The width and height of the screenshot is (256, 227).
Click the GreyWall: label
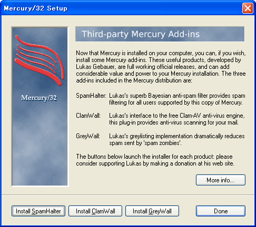click(88, 136)
